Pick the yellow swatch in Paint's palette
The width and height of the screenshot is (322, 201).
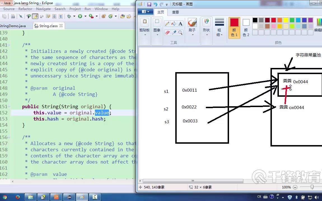[286, 20]
